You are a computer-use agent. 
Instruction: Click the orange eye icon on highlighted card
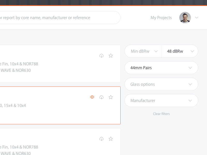tap(92, 97)
